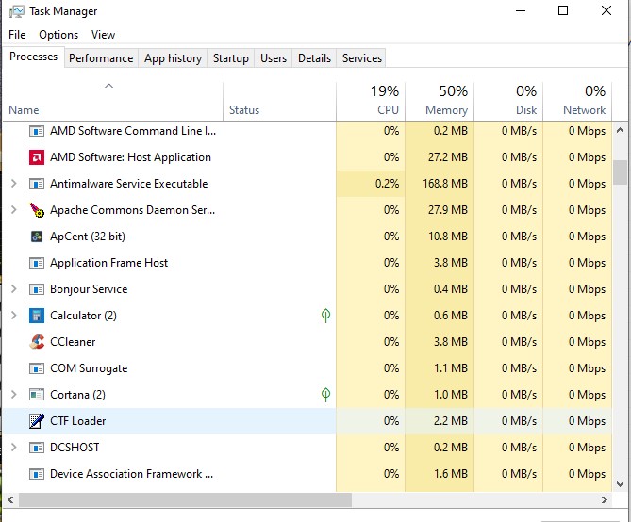The image size is (631, 522).
Task: Click the vertical scrollbar down arrow
Action: [x=620, y=484]
